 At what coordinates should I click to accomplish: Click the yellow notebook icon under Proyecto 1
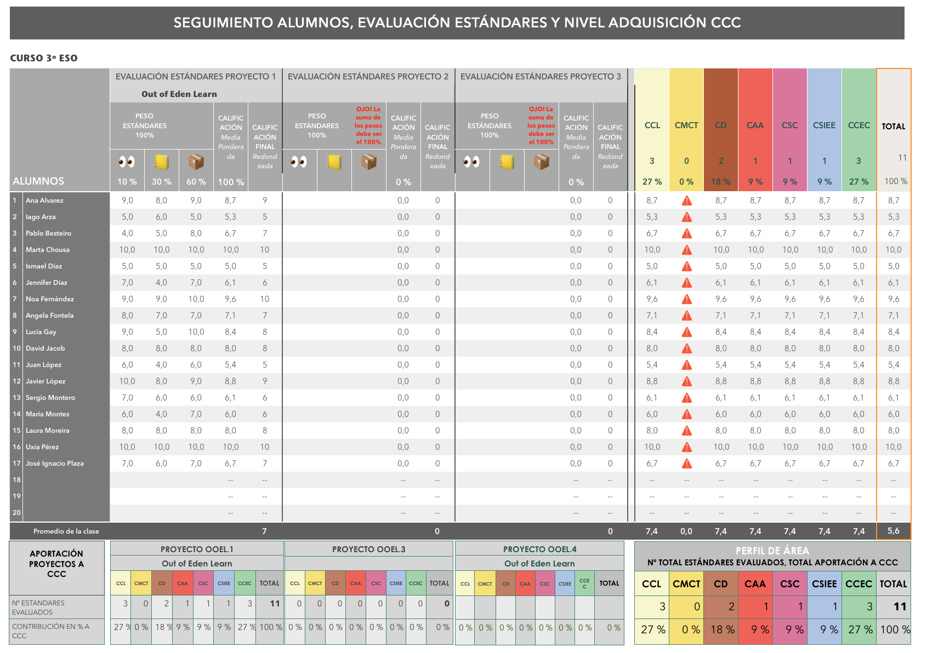coord(161,162)
